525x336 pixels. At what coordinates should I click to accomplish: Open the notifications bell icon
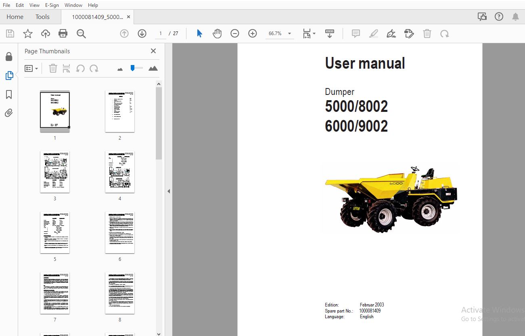tap(515, 17)
